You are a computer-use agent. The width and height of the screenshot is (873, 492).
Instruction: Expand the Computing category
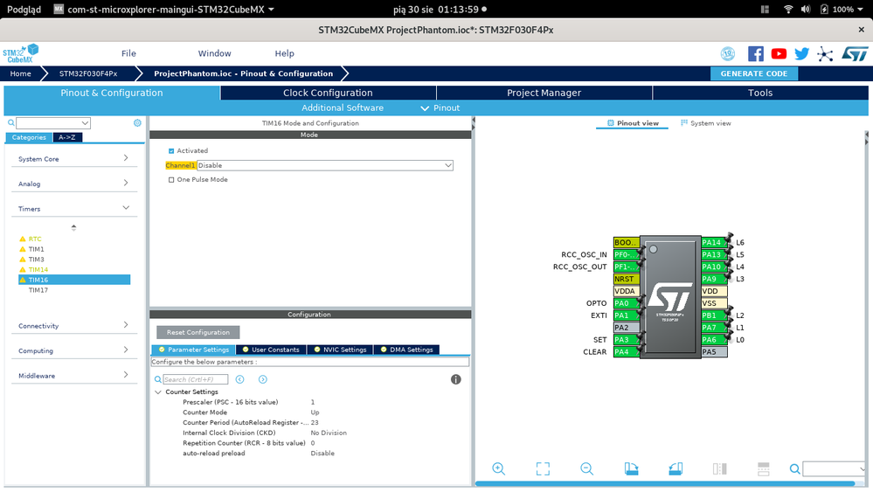(x=73, y=350)
